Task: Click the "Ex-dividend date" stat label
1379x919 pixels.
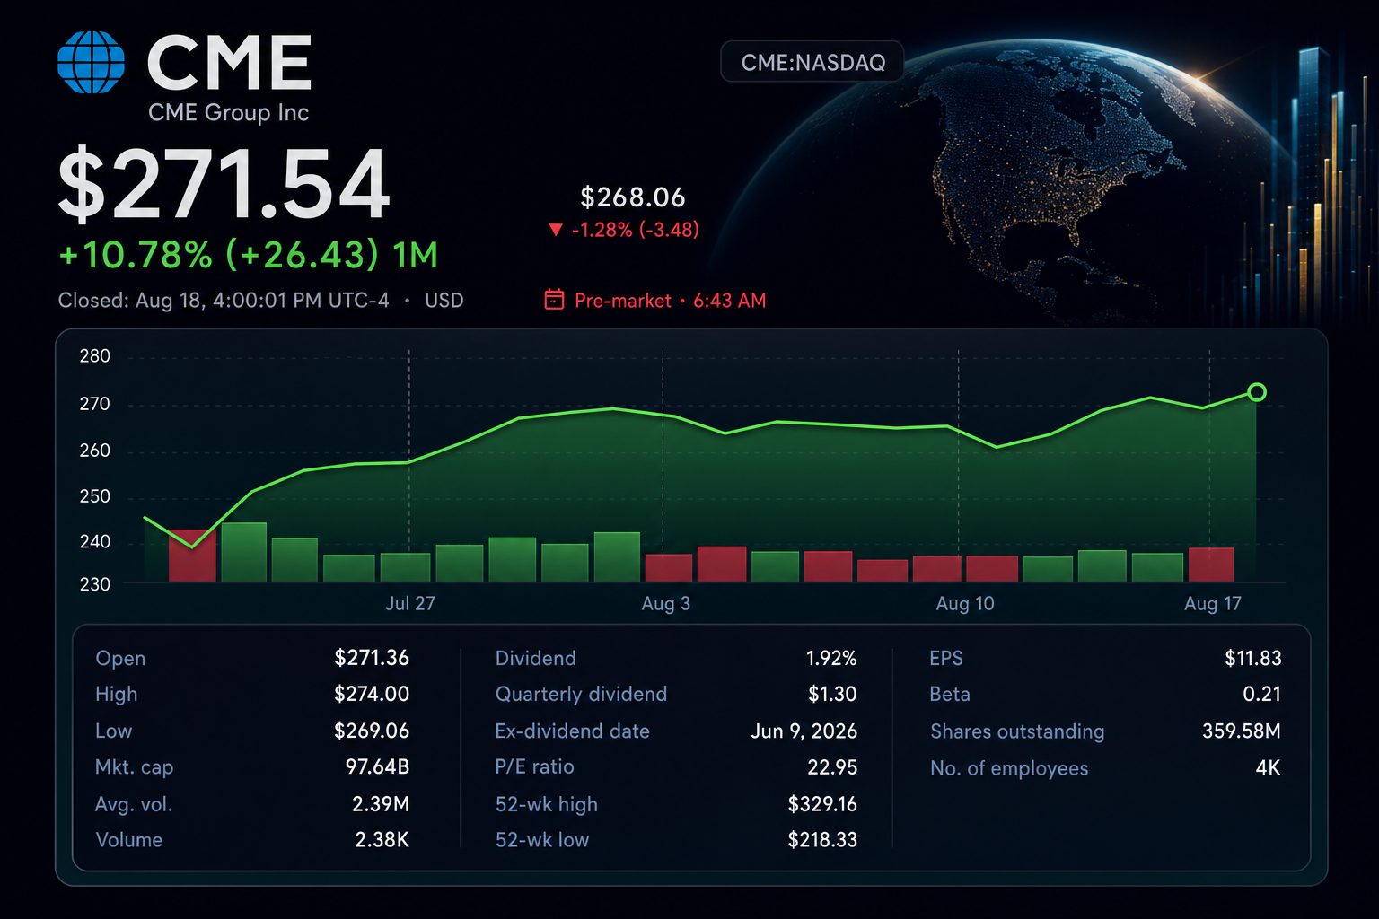Action: [x=572, y=731]
